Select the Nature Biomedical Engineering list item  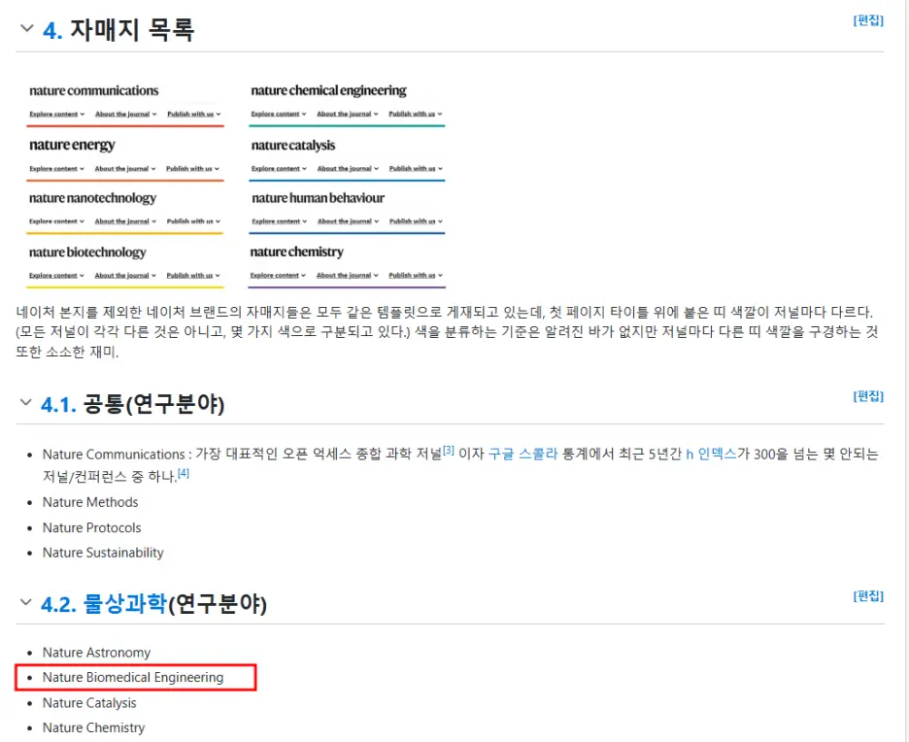tap(133, 677)
